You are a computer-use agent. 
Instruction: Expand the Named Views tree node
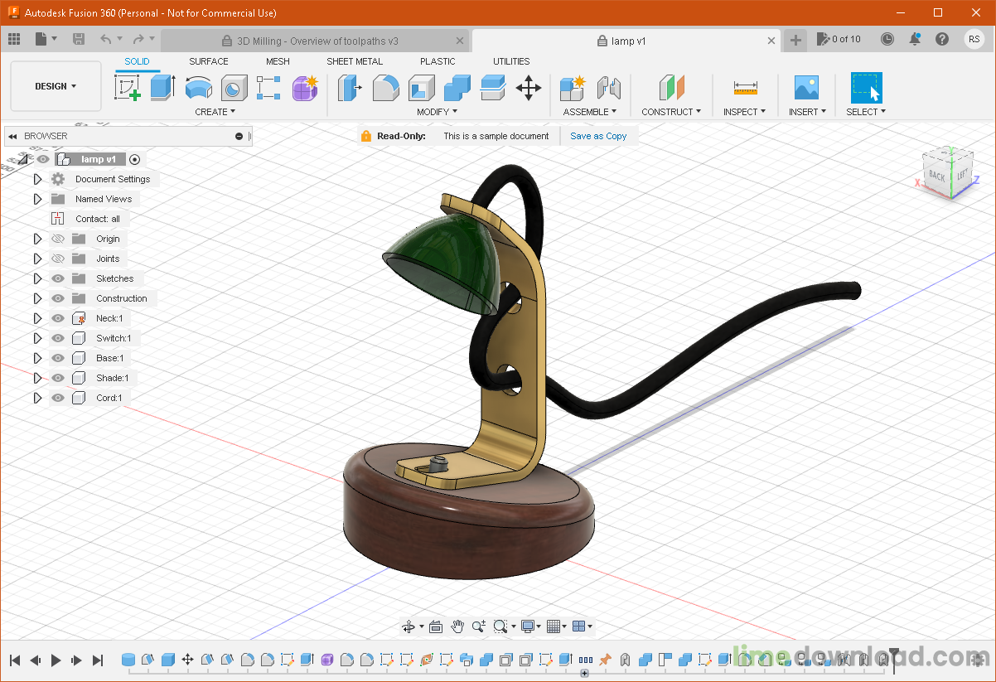[37, 199]
